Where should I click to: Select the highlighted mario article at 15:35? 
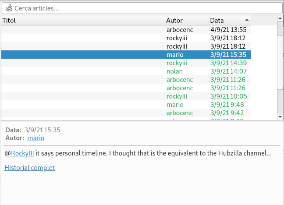click(x=126, y=55)
